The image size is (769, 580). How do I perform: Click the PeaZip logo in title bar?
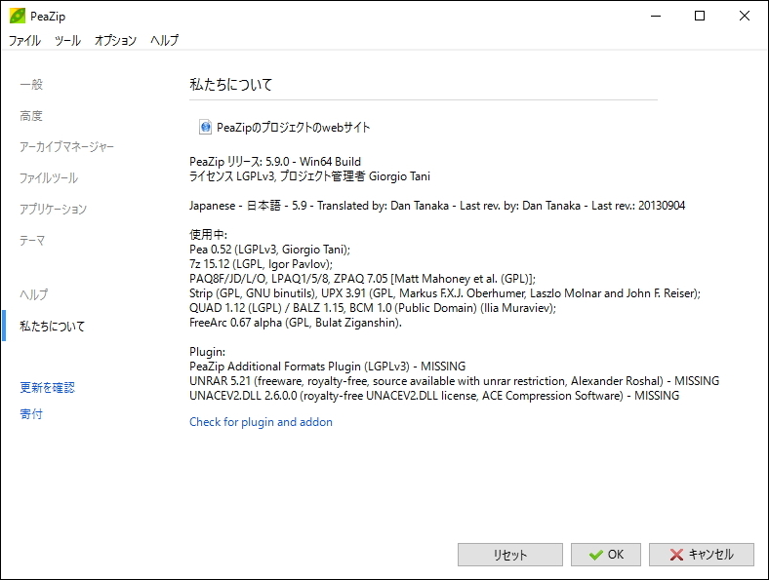(x=18, y=16)
